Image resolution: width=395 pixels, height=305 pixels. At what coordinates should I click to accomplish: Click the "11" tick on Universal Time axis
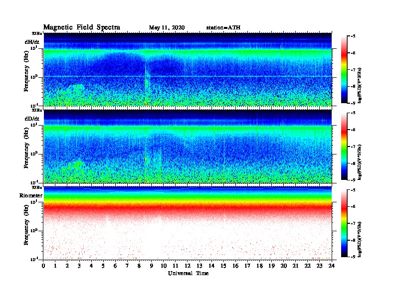tap(176, 266)
